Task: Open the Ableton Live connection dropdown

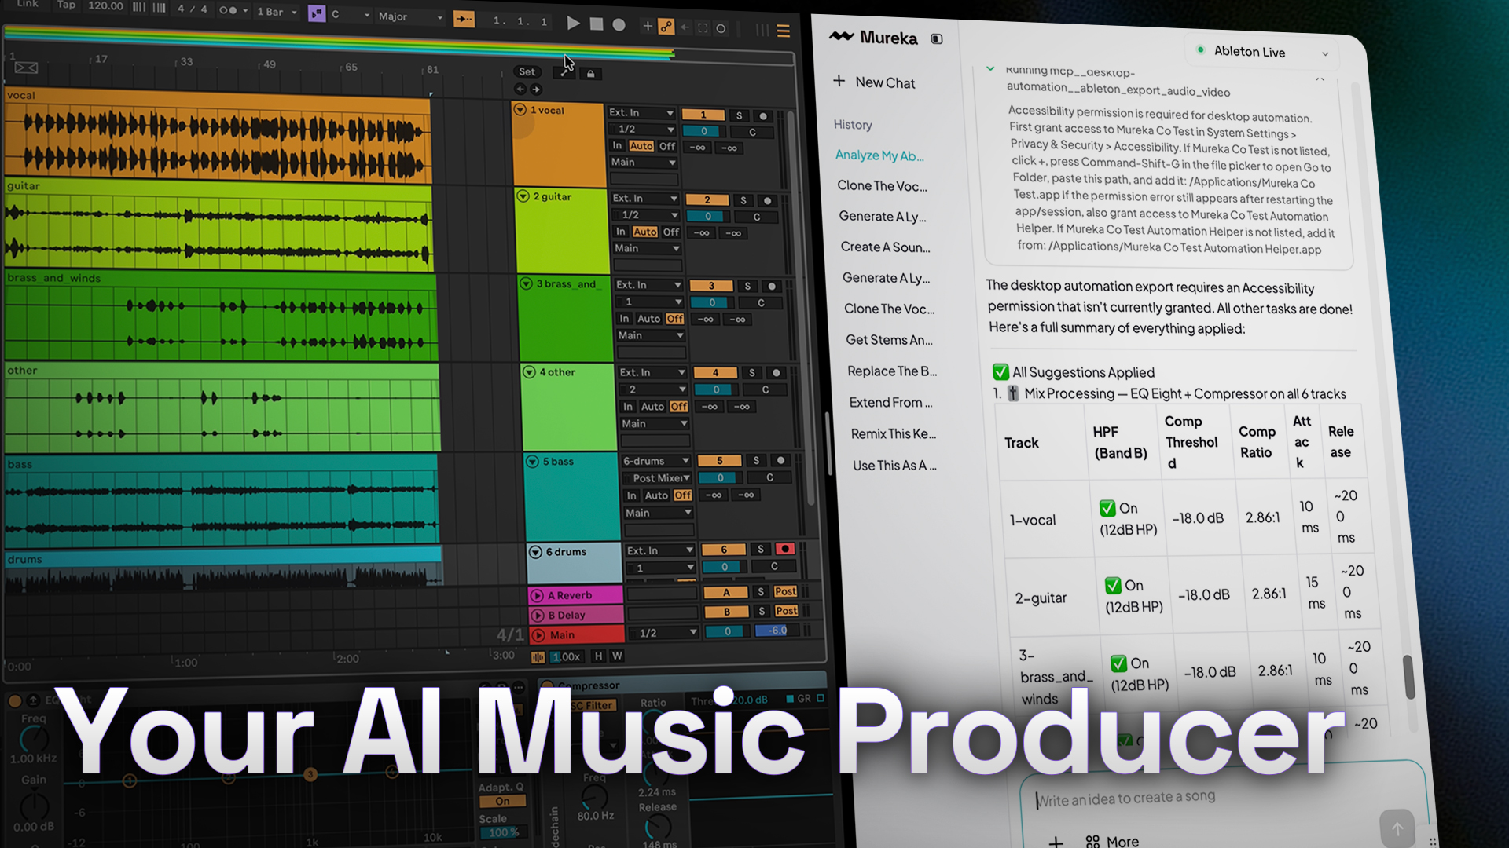Action: click(x=1263, y=52)
